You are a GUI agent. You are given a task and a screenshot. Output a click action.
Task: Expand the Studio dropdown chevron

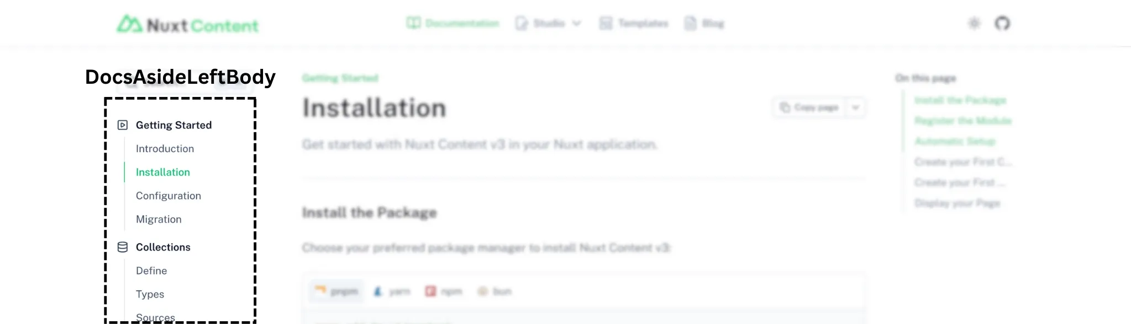pyautogui.click(x=576, y=23)
